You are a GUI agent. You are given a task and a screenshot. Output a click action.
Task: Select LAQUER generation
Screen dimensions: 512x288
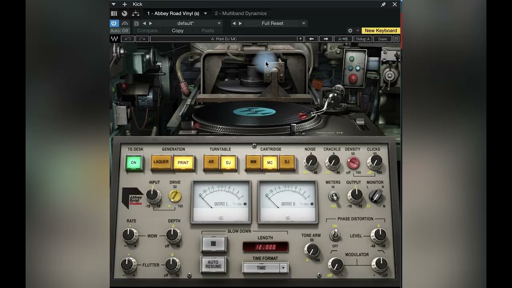[x=161, y=162]
